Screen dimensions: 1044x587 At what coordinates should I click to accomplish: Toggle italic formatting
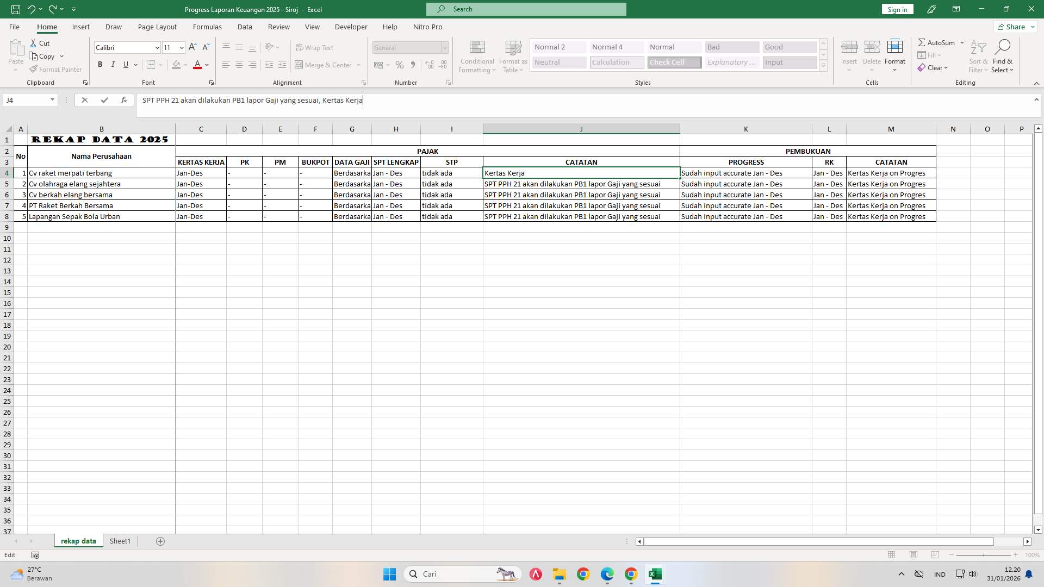point(113,65)
